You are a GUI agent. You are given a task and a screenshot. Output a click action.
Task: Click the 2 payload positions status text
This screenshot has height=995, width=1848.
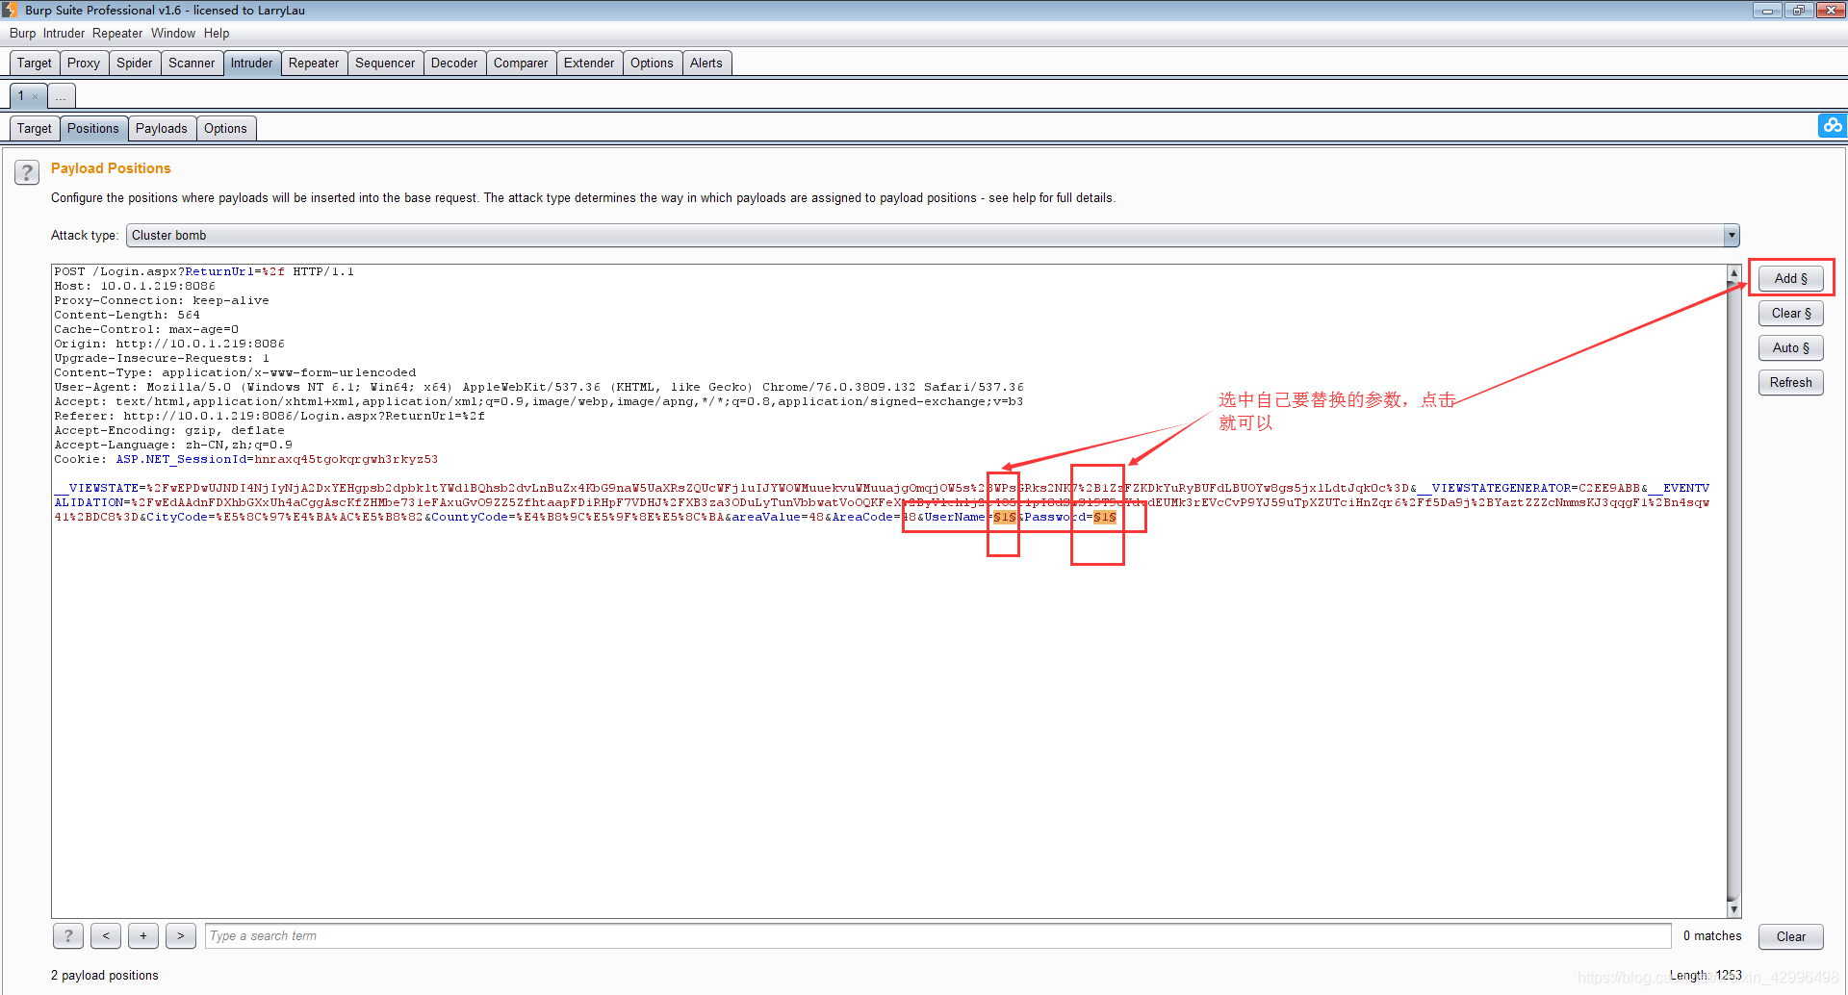(105, 975)
